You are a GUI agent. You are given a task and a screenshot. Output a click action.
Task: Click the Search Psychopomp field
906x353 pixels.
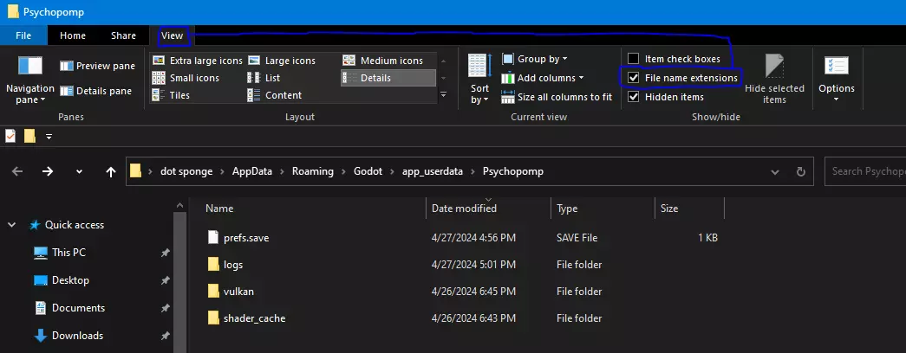coord(865,171)
